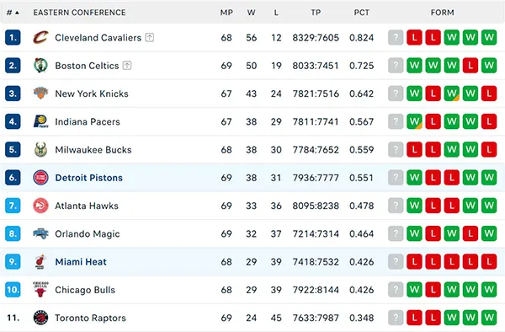Viewport: 505px width, 332px height.
Task: Click the Indiana Pacers logo
Action: [x=40, y=121]
